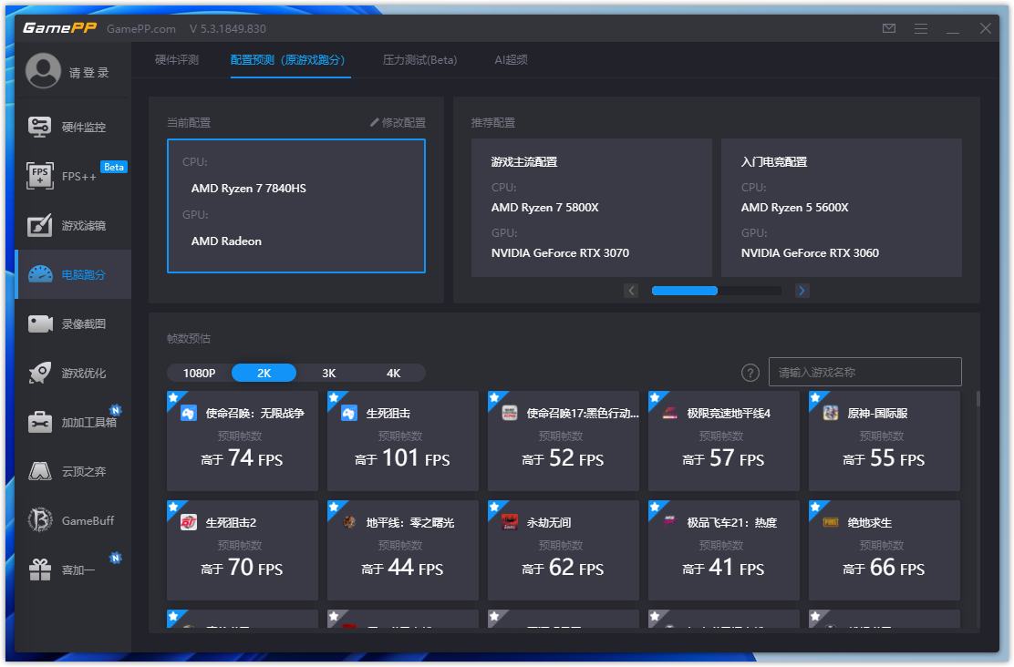Screen dimensions: 1014x667
Task: Toggle favorite star on 生死狙击 card
Action: coord(334,397)
